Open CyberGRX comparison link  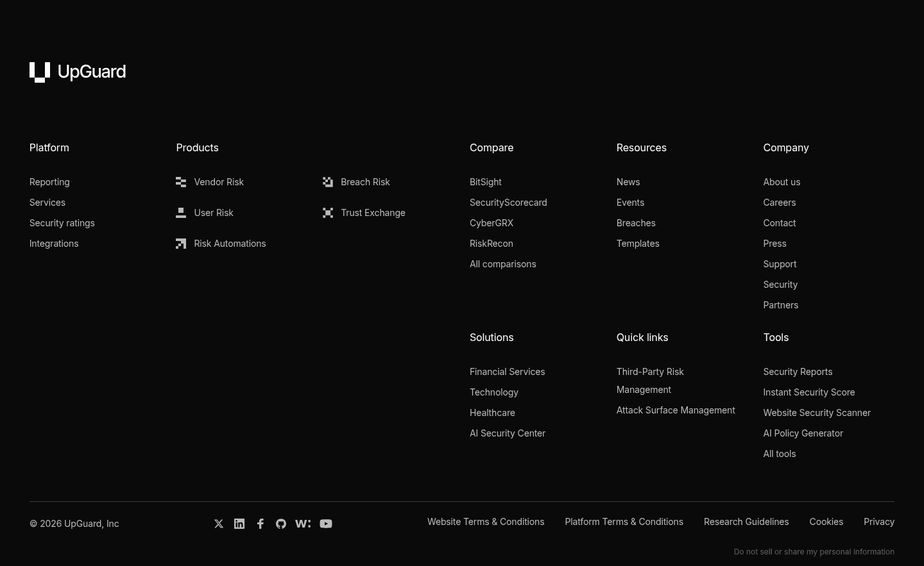pyautogui.click(x=492, y=223)
